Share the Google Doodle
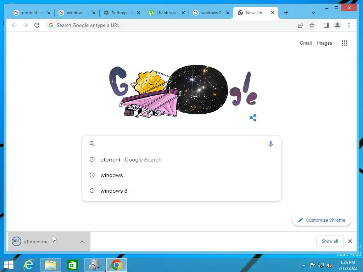The width and height of the screenshot is (363, 272). pyautogui.click(x=253, y=118)
